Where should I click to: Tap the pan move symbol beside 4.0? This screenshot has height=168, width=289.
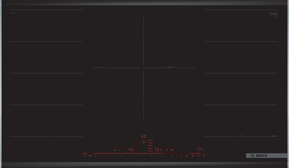(x=121, y=150)
